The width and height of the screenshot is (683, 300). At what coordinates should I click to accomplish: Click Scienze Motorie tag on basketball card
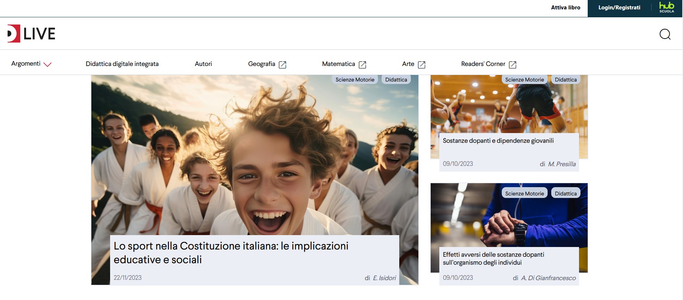[525, 80]
